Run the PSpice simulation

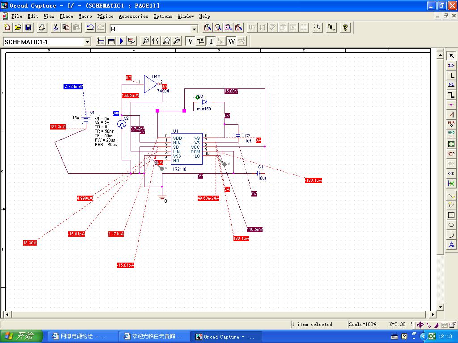pyautogui.click(x=122, y=41)
